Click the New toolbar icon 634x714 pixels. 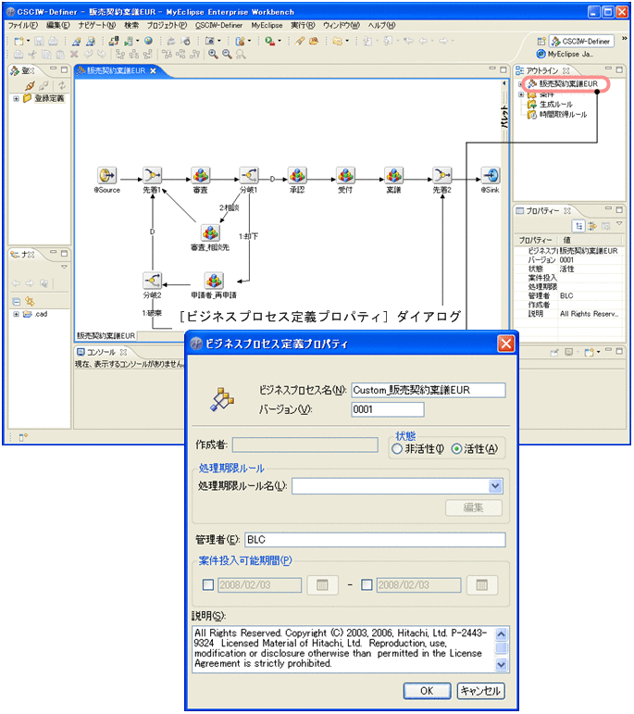pos(19,41)
